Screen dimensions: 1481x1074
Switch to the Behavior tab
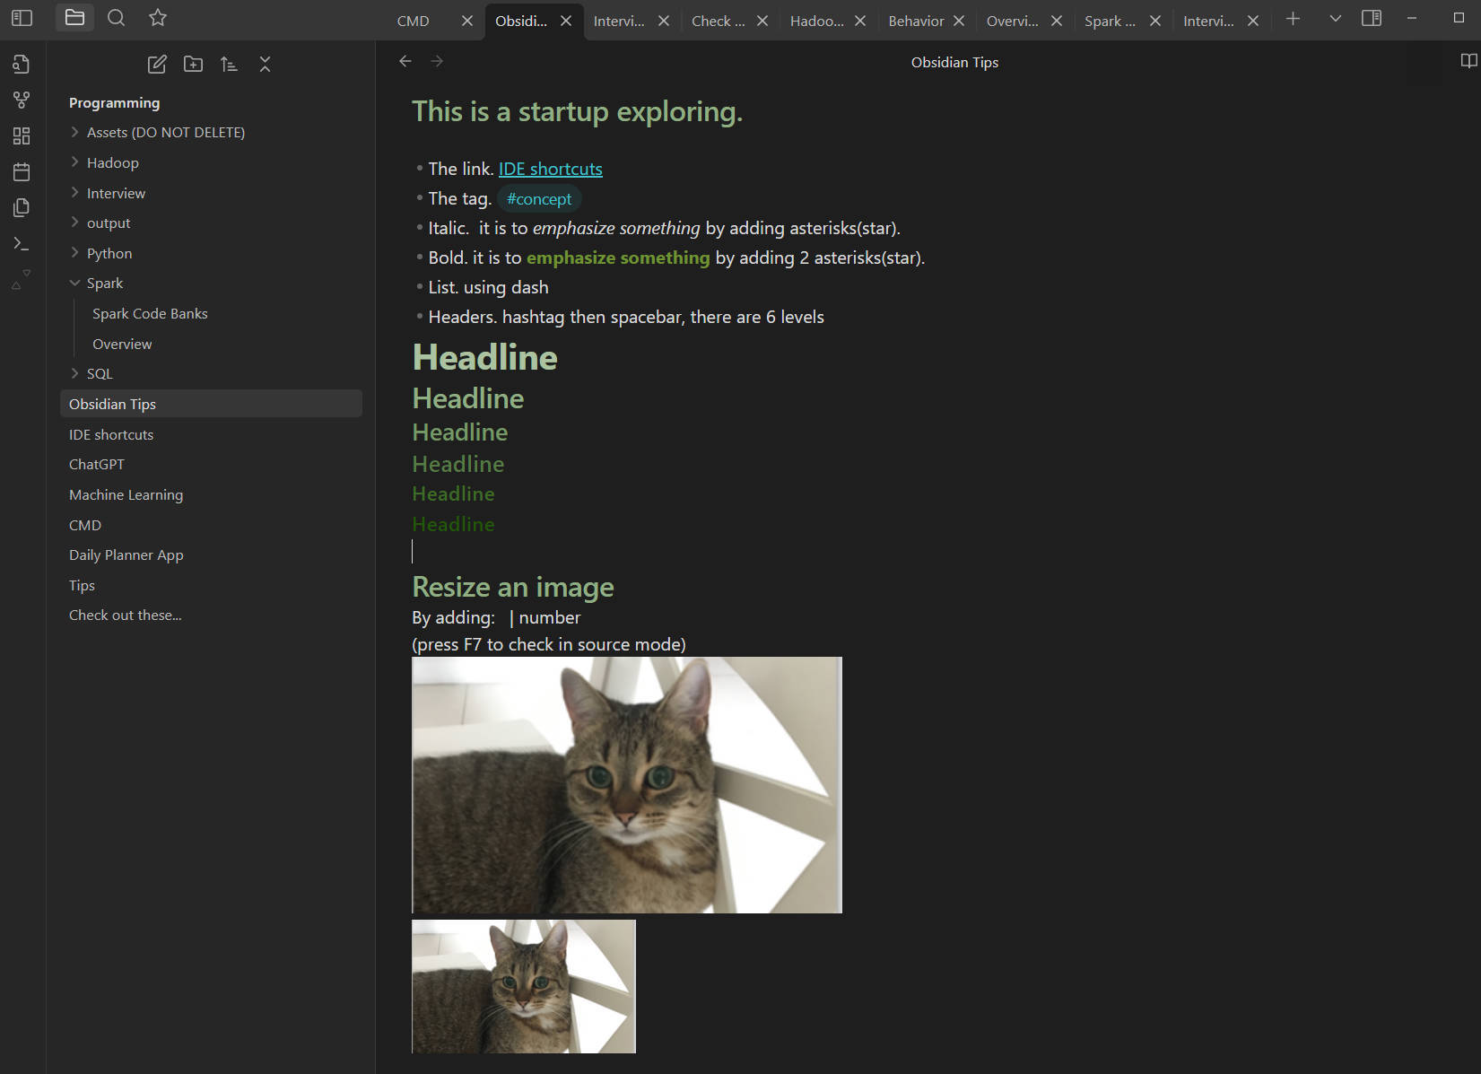click(x=915, y=21)
